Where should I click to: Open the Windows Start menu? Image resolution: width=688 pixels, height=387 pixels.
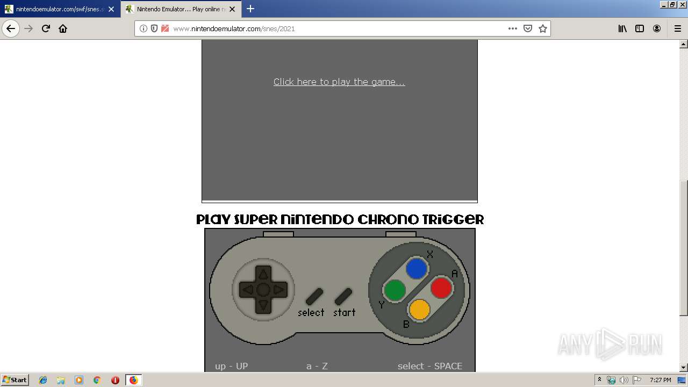click(15, 379)
